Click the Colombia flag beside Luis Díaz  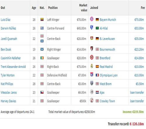click(x=42, y=20)
